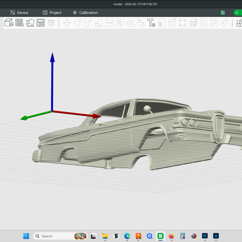242x242 pixels.
Task: Open the Assembly view puzzle icon
Action: (239, 23)
